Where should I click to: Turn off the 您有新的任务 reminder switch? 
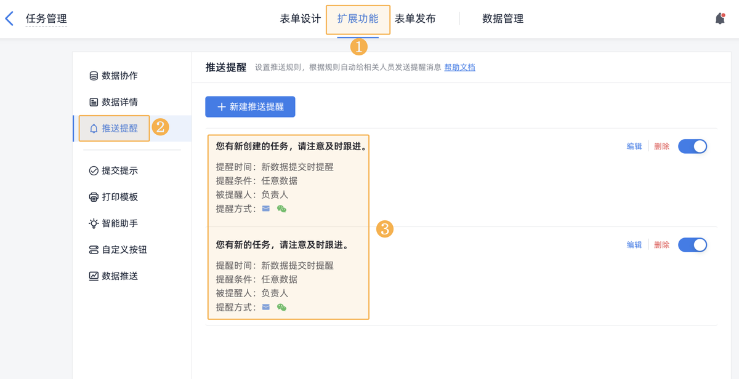[692, 245]
